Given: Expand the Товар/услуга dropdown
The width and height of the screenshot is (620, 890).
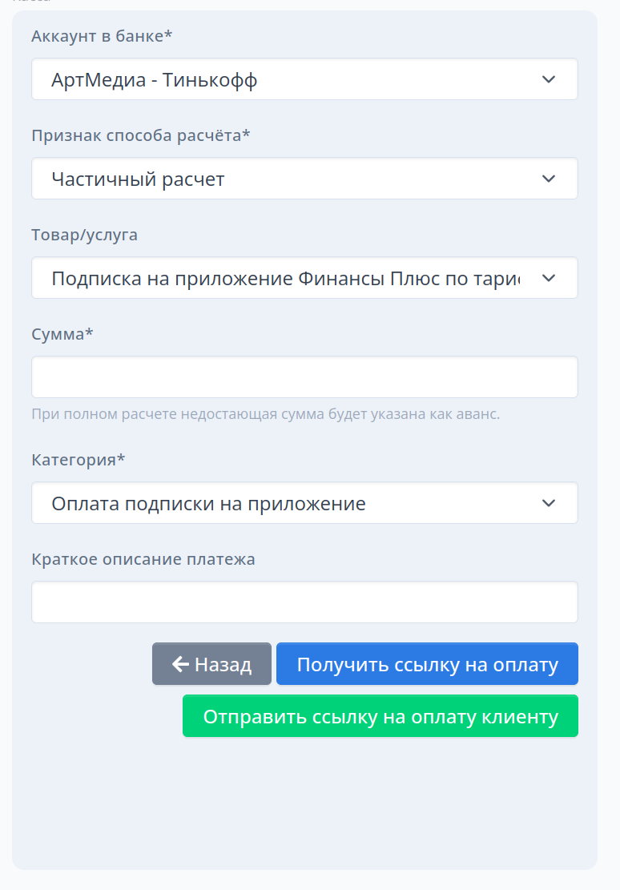Looking at the screenshot, I should [x=304, y=278].
